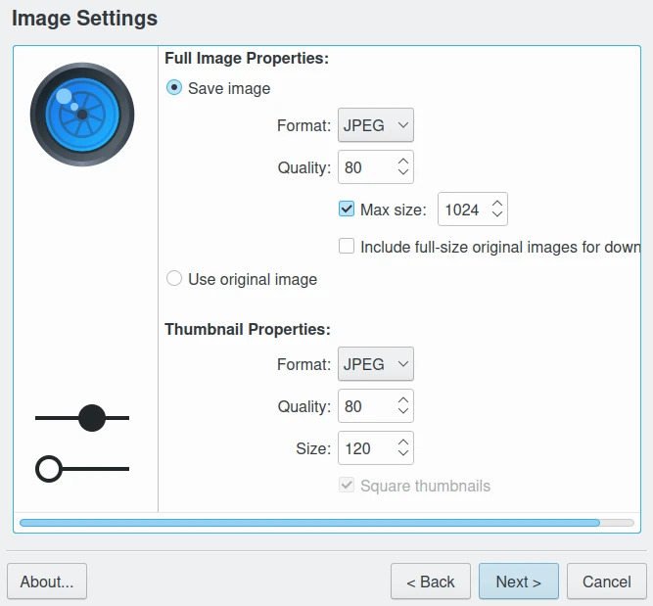Open the thumbnail Format JPEG dropdown
The image size is (653, 606).
point(376,364)
